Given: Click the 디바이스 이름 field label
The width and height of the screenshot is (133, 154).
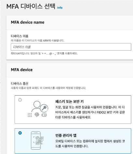Looking at the screenshot, I should coord(20,36).
